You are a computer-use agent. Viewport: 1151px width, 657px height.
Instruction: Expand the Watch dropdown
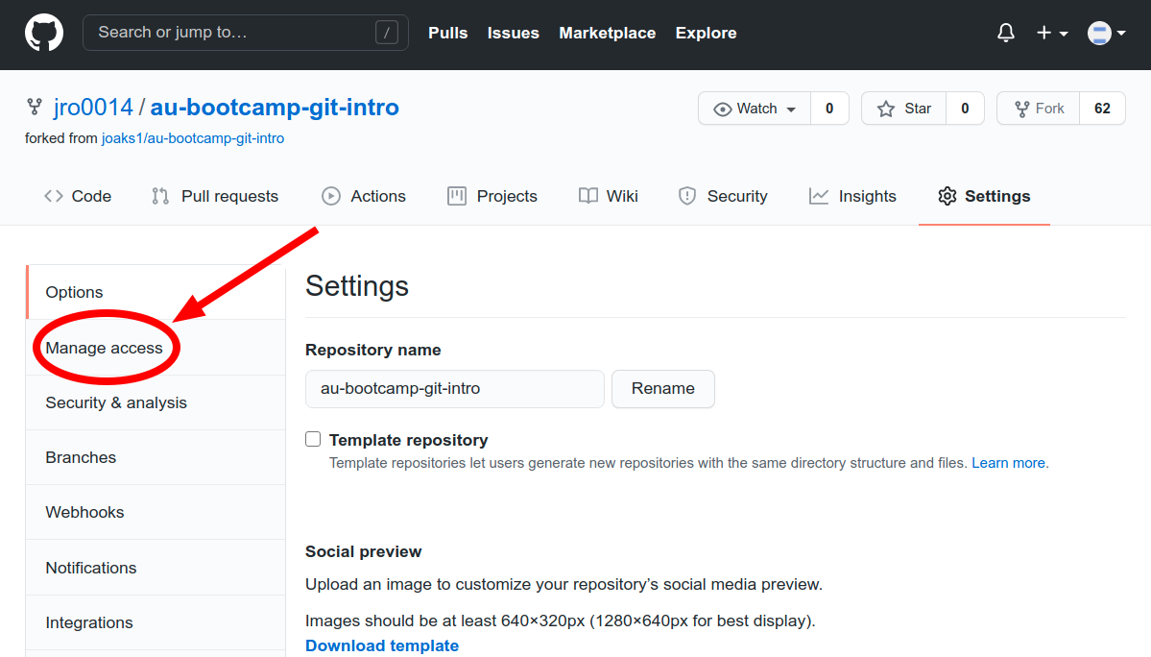point(755,109)
